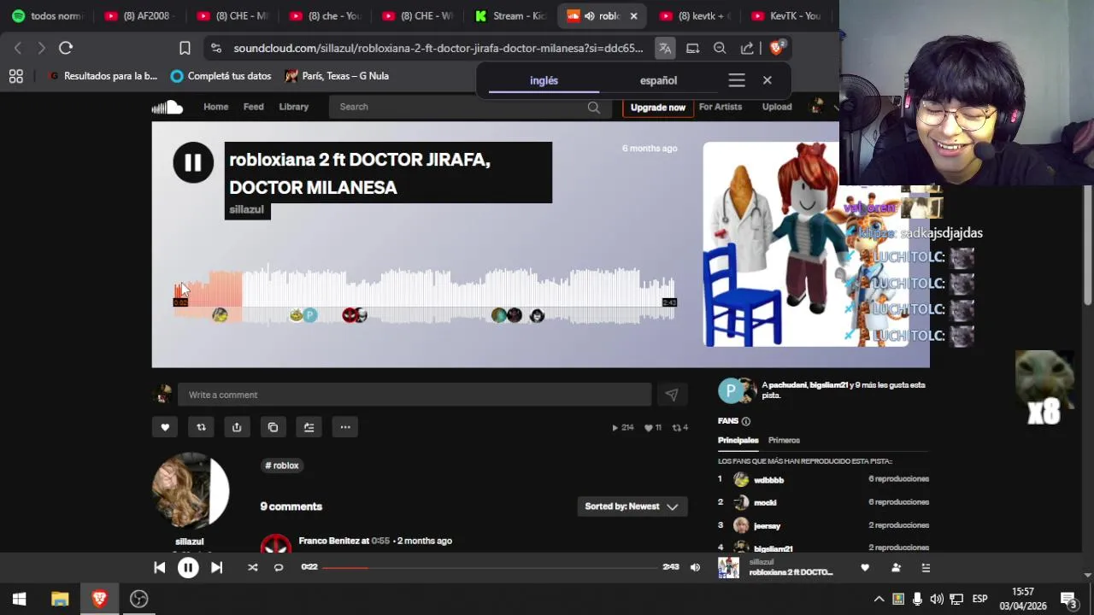The image size is (1094, 615).
Task: Open fan jeersay profile
Action: coord(767,525)
